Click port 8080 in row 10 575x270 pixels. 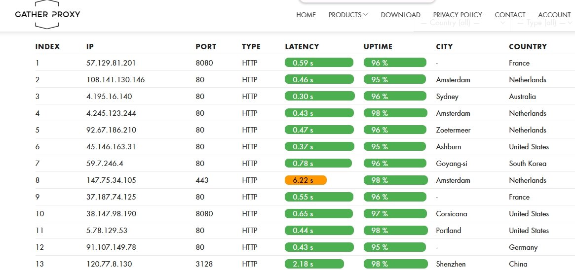(x=204, y=214)
